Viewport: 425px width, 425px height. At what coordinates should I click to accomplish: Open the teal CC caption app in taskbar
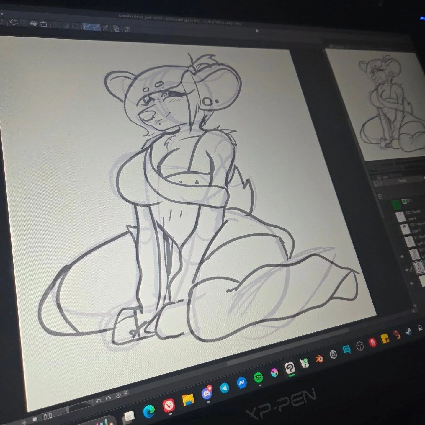pyautogui.click(x=347, y=350)
